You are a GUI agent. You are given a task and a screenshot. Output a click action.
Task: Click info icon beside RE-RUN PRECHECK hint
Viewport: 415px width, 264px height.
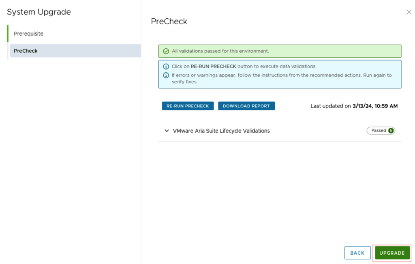[x=165, y=67]
